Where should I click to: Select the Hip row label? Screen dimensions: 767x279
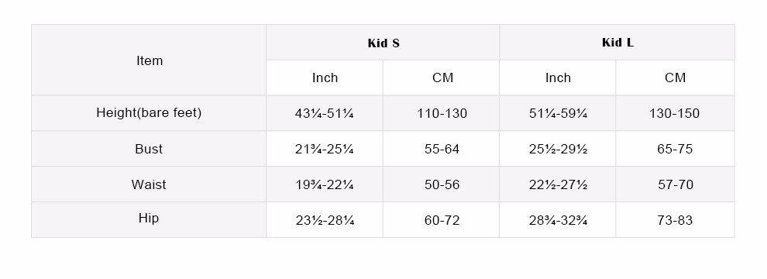pos(149,220)
